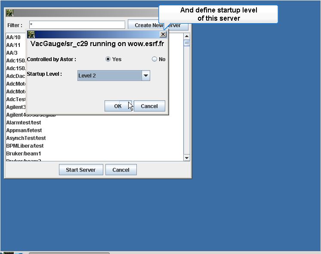The width and height of the screenshot is (321, 254).
Task: Click the server list scroll down arrow
Action: (x=187, y=158)
